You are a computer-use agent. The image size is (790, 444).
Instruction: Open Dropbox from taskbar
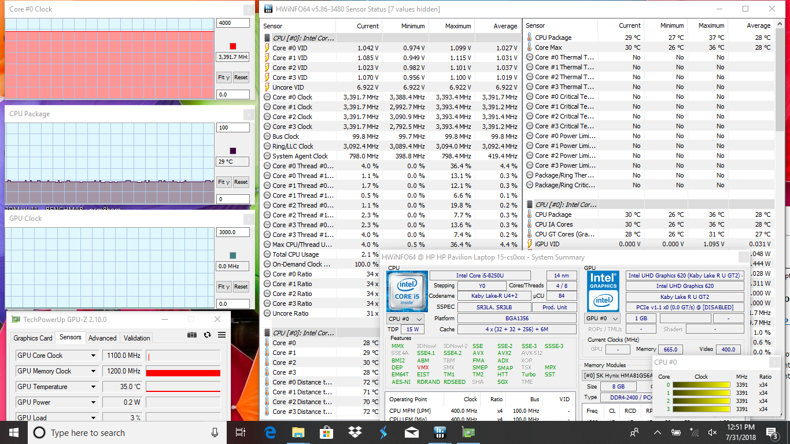[x=355, y=432]
